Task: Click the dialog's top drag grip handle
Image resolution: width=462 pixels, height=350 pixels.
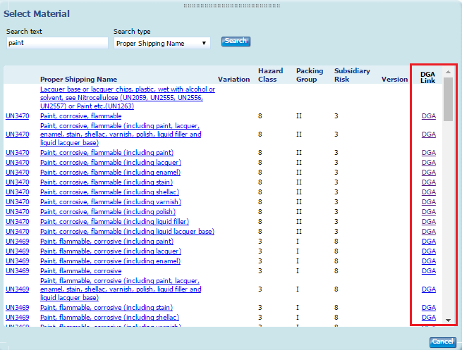Action: 231,5
